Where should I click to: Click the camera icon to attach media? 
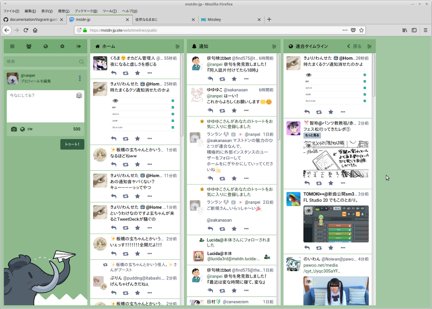coord(14,129)
